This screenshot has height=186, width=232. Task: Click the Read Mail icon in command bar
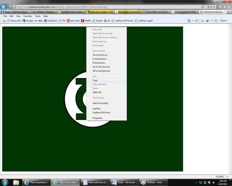[202, 21]
